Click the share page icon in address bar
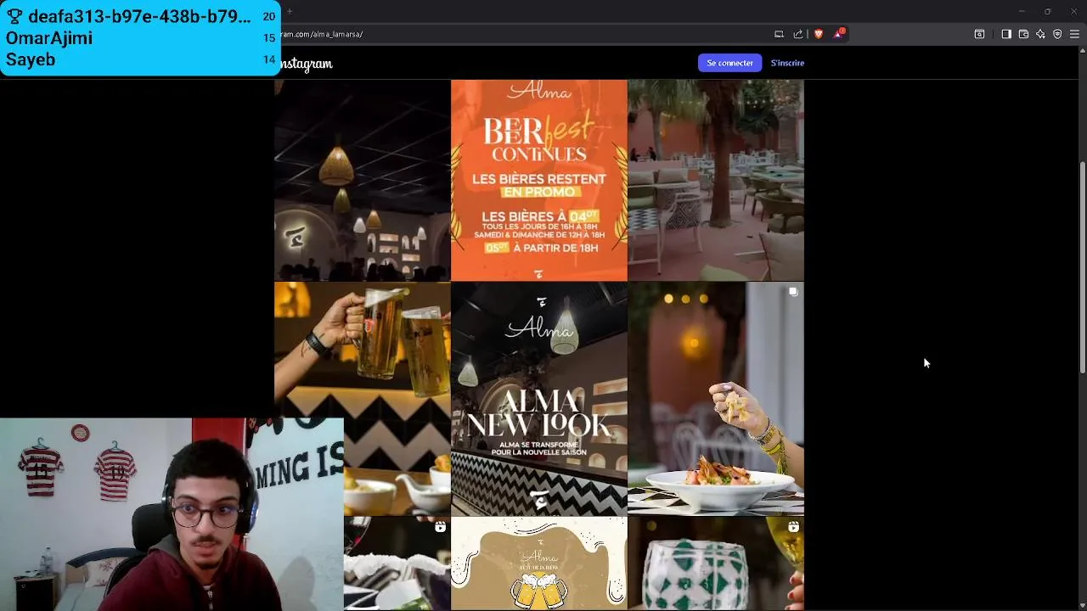Screen dimensions: 1087x611 coord(798,34)
